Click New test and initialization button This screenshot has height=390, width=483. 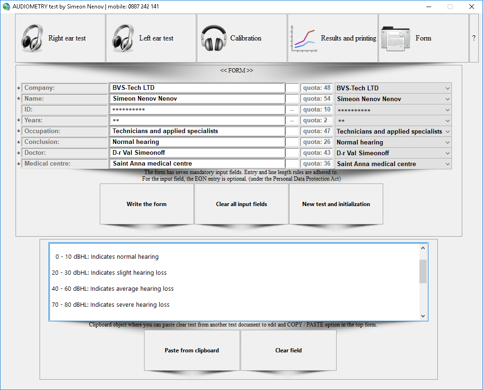[336, 204]
